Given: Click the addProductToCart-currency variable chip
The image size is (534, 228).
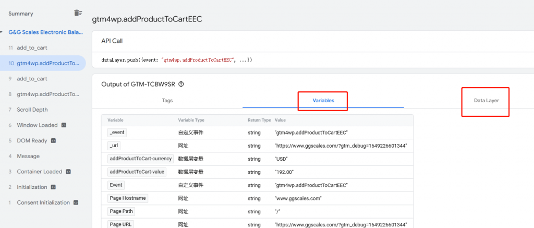Looking at the screenshot, I should pyautogui.click(x=140, y=159).
